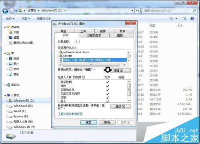Open the 文档 library

coord(16,69)
